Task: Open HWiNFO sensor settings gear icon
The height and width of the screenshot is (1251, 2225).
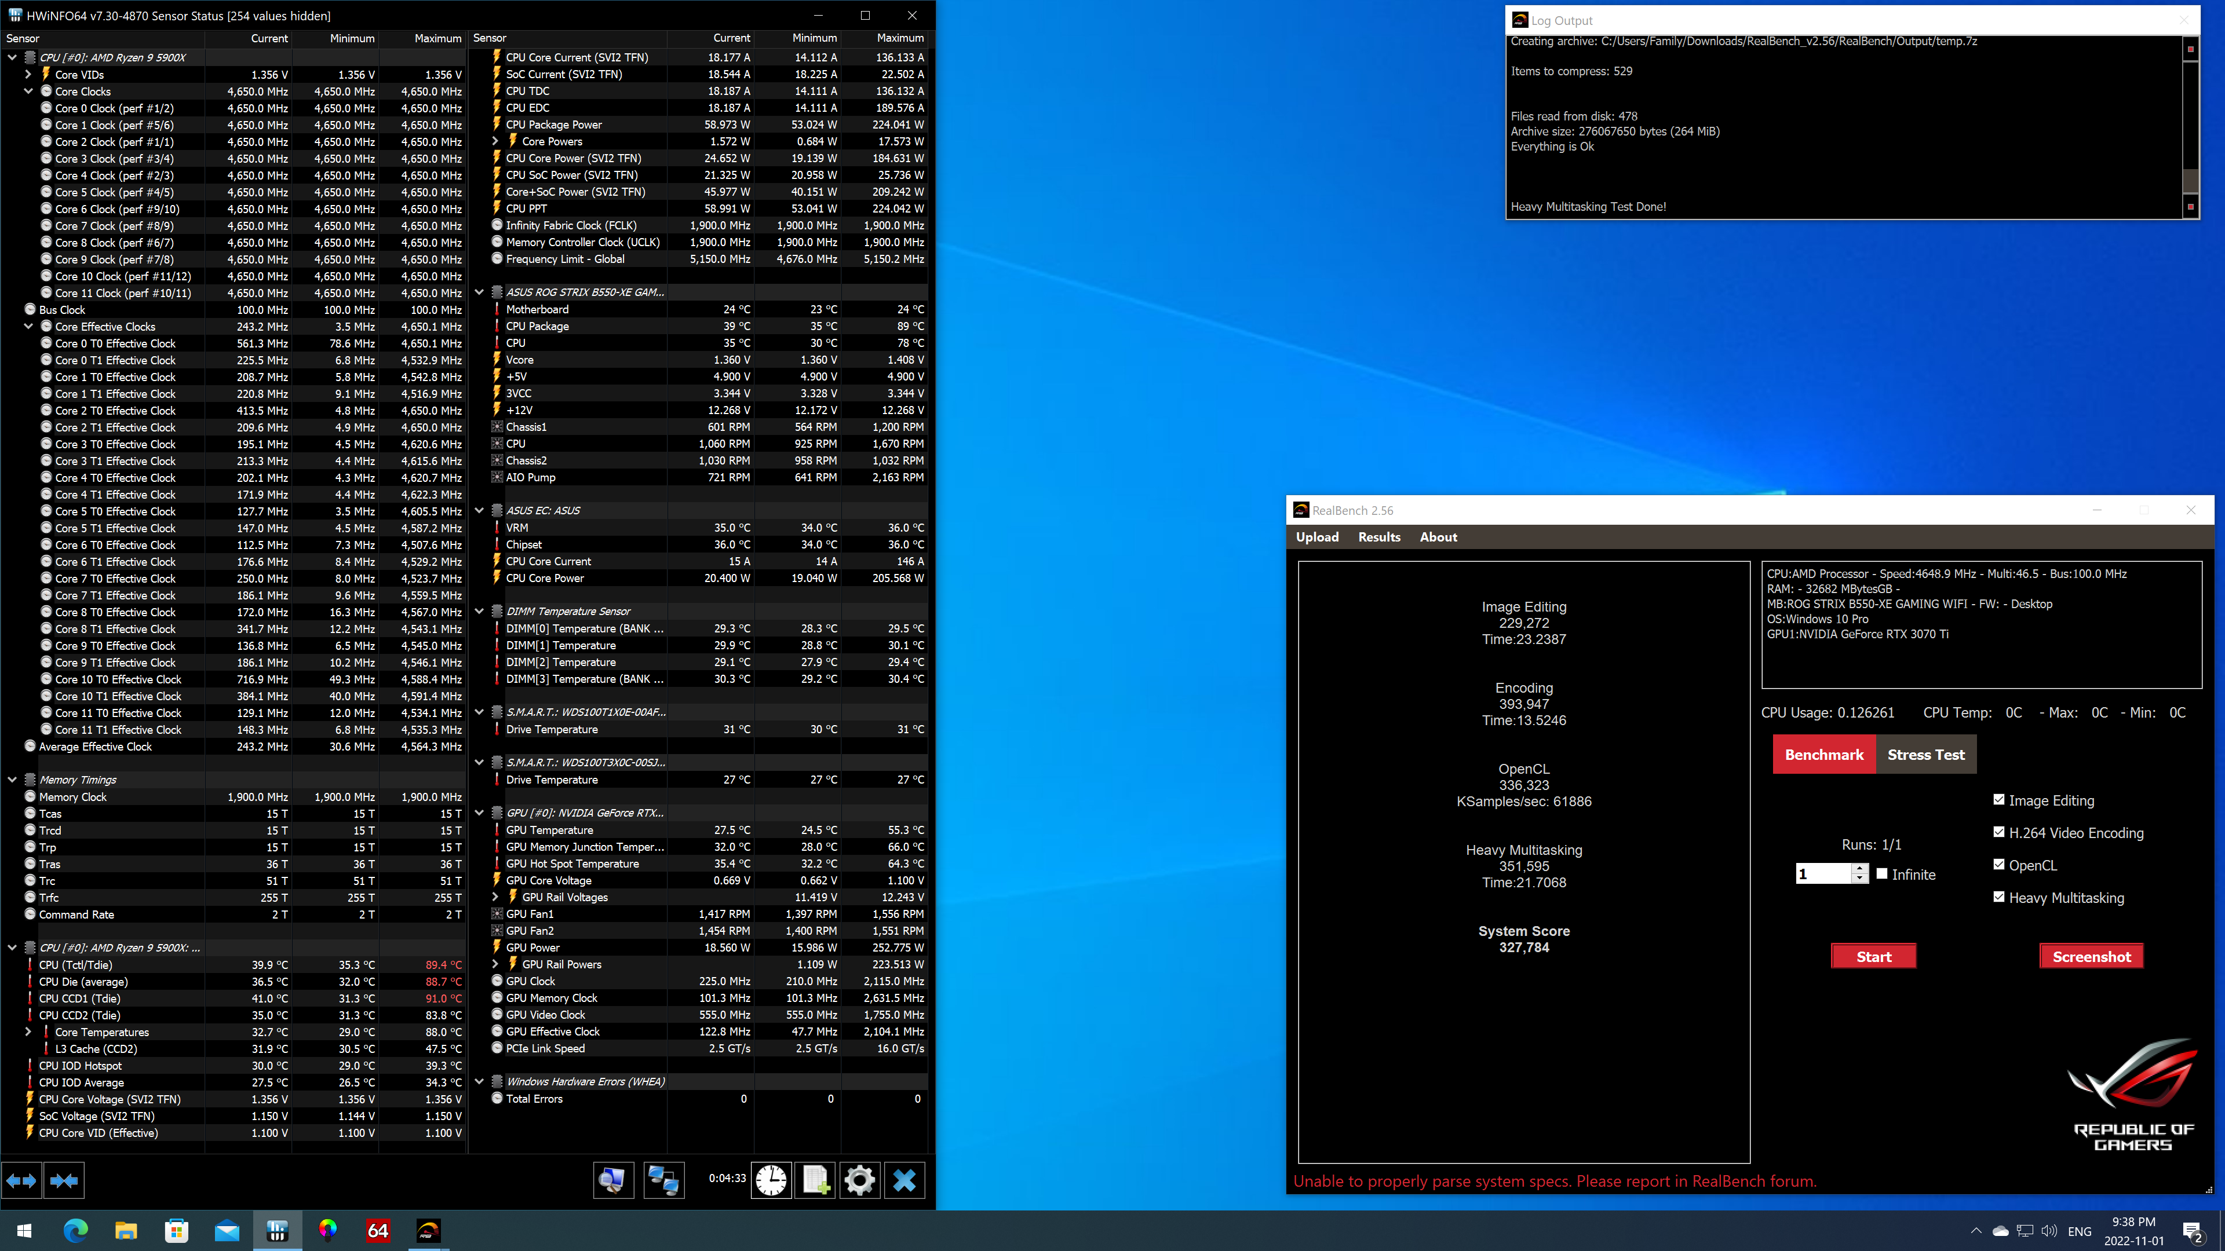Action: (x=859, y=1179)
